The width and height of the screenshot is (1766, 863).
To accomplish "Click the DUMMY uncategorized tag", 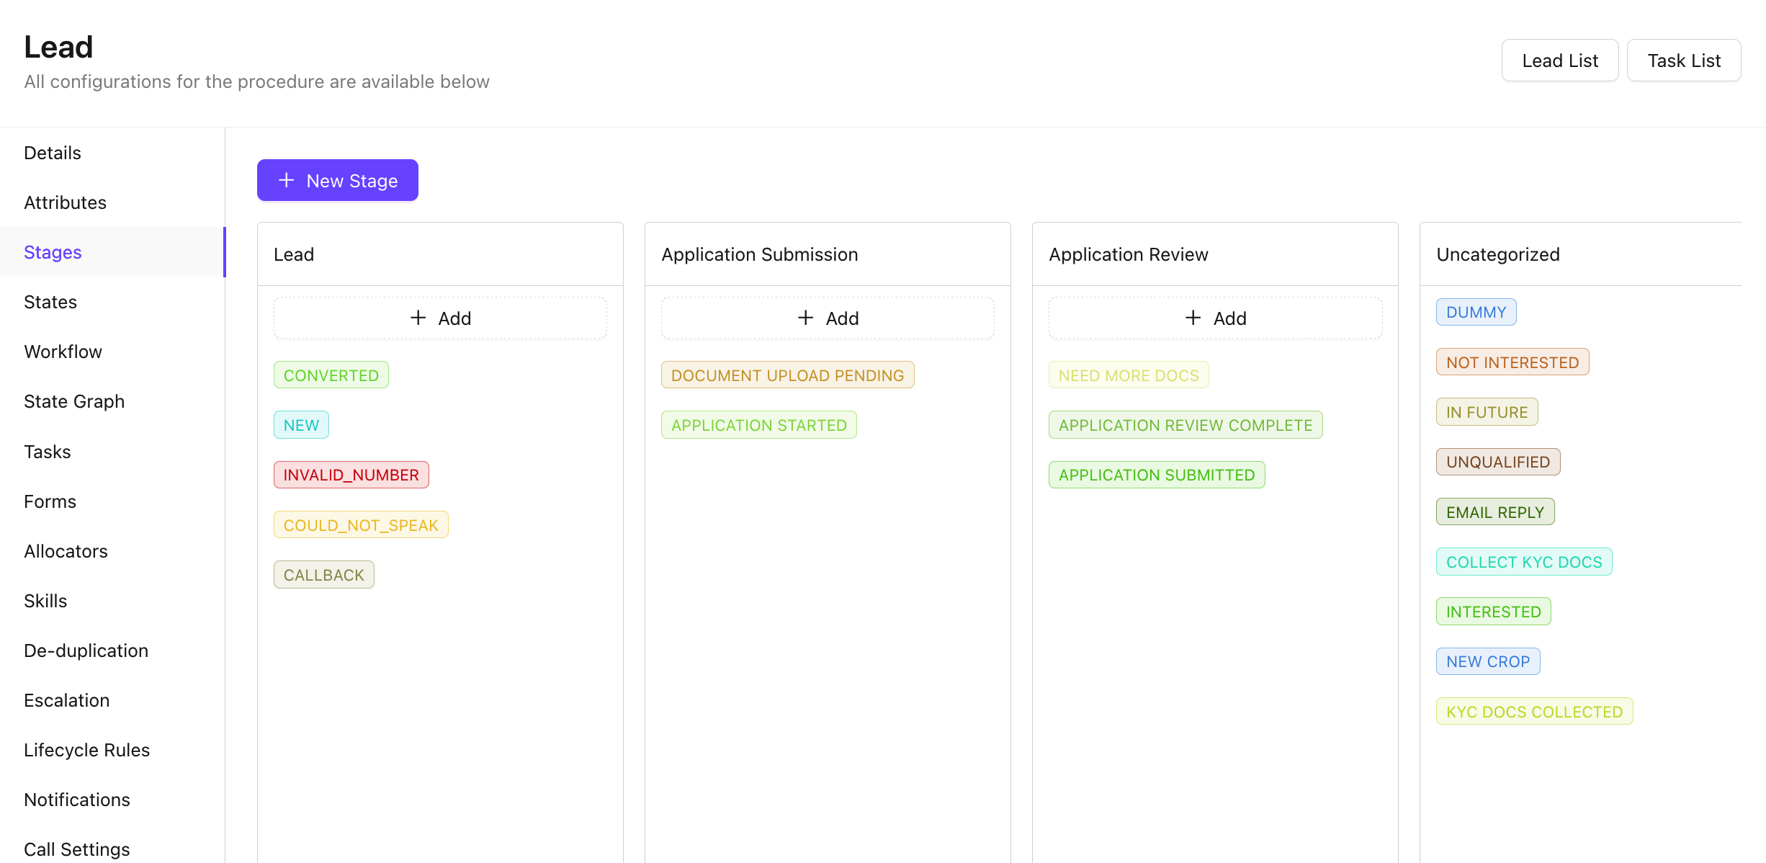I will pyautogui.click(x=1476, y=312).
